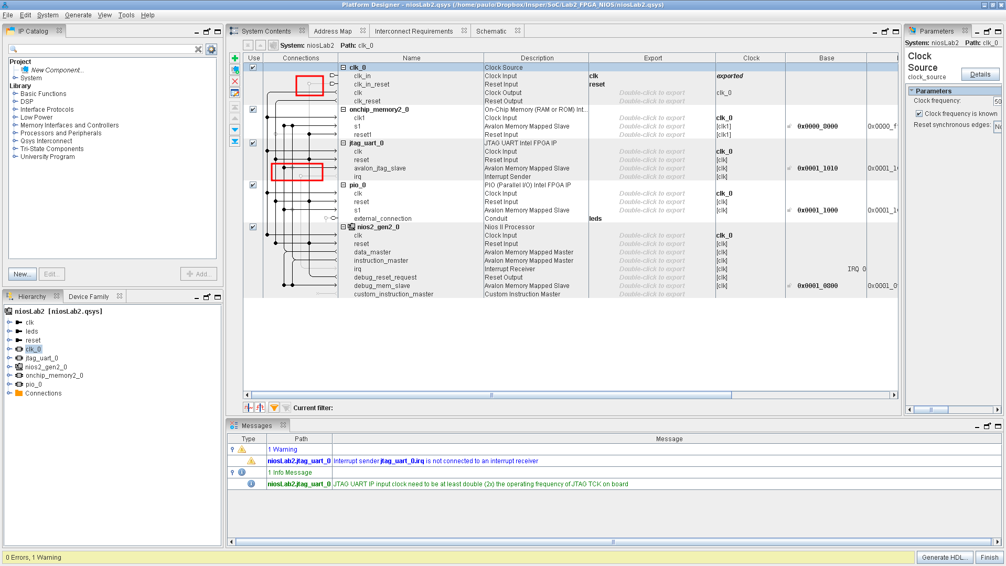Viewport: 1006px width, 566px height.
Task: Click the IP Catalog search field
Action: click(x=105, y=49)
